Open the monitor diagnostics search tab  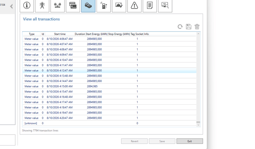point(165,6)
